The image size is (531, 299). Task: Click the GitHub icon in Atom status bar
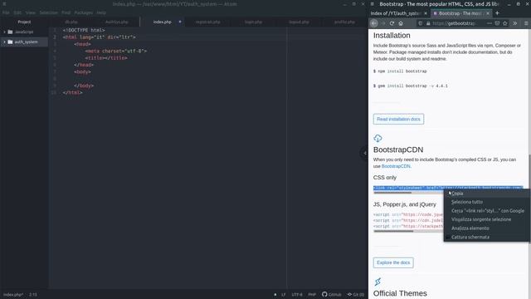[x=324, y=294]
